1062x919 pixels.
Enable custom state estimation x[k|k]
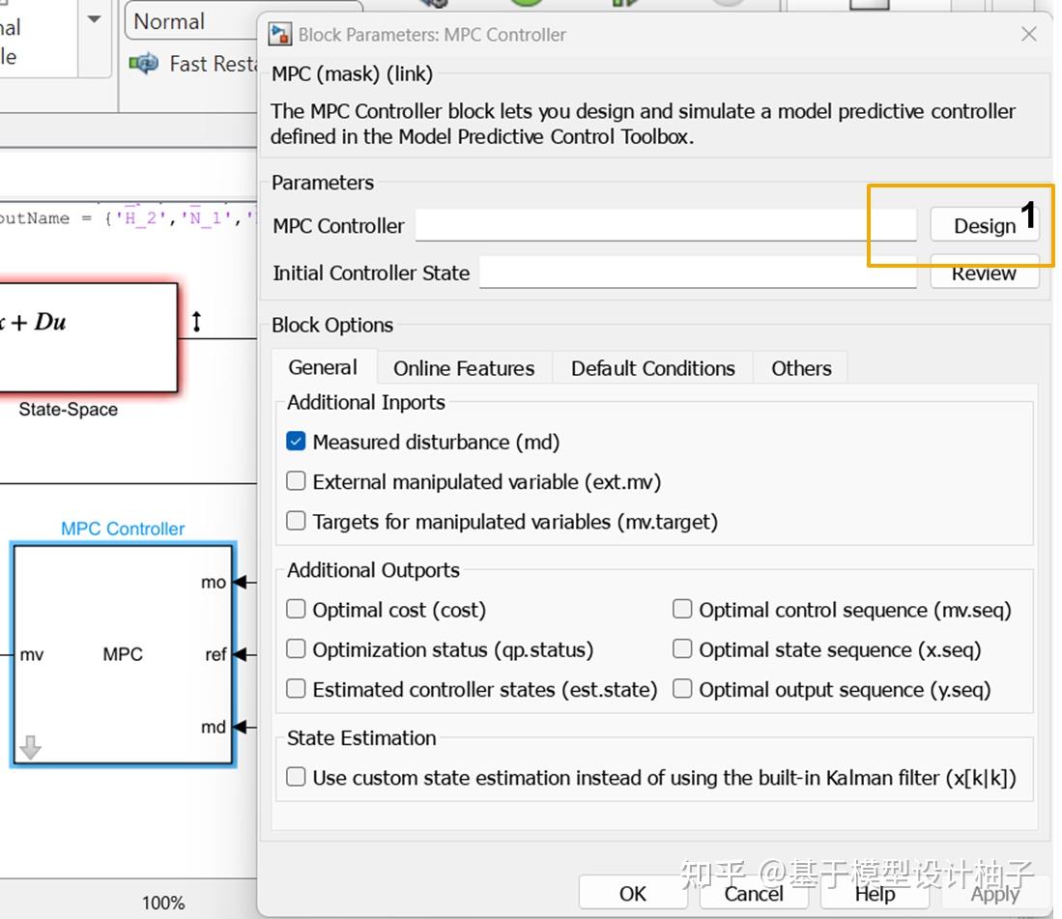295,776
